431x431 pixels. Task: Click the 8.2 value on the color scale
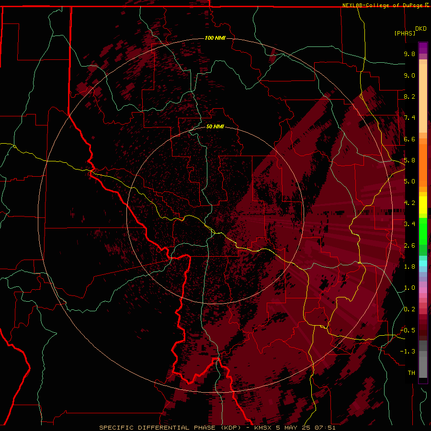point(409,96)
